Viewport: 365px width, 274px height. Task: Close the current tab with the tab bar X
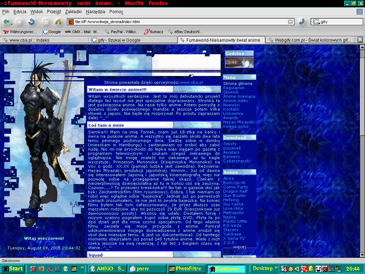click(x=360, y=40)
